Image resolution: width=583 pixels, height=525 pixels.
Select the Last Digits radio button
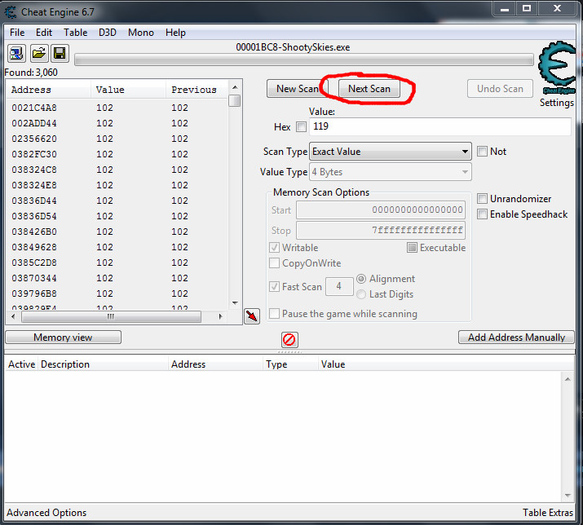point(361,294)
